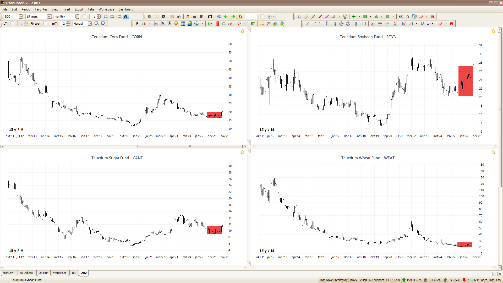Screen dimensions: 503x283
Task: Click the text label ABC tool
Action: [x=401, y=17]
